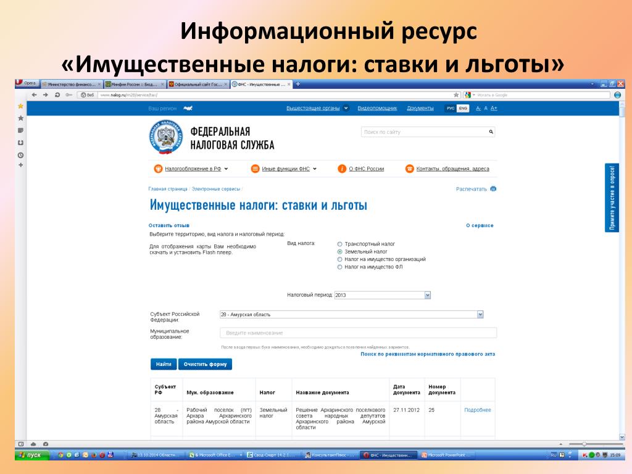This screenshot has height=474, width=632.
Task: Go back with the browser back arrow
Action: point(35,95)
